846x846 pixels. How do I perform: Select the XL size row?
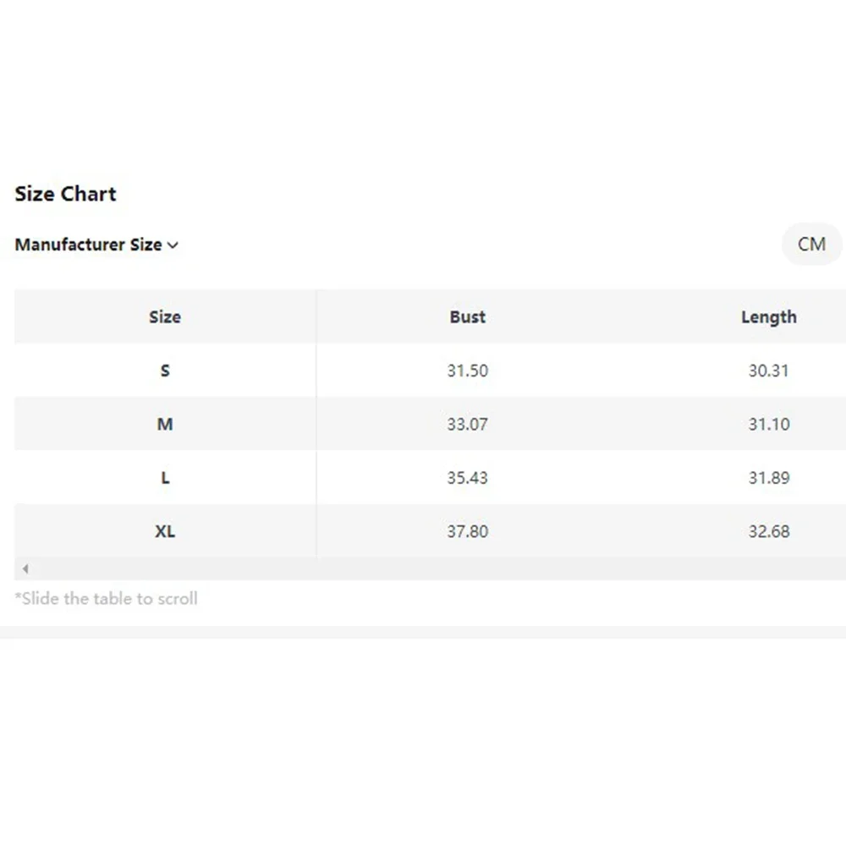coord(165,531)
